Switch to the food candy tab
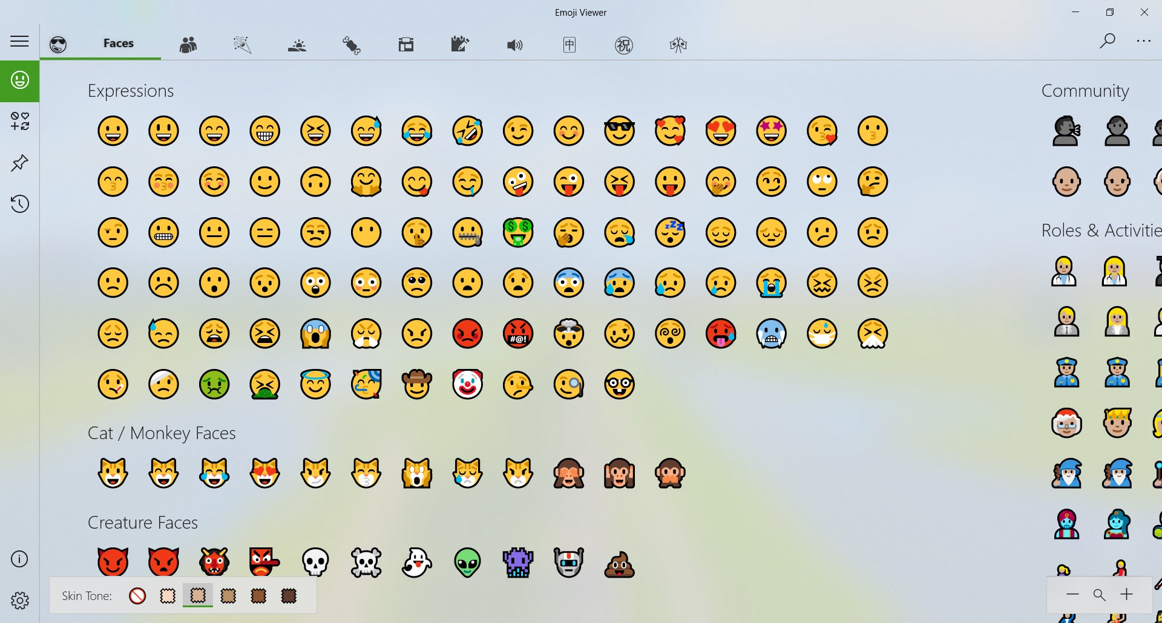 click(352, 45)
